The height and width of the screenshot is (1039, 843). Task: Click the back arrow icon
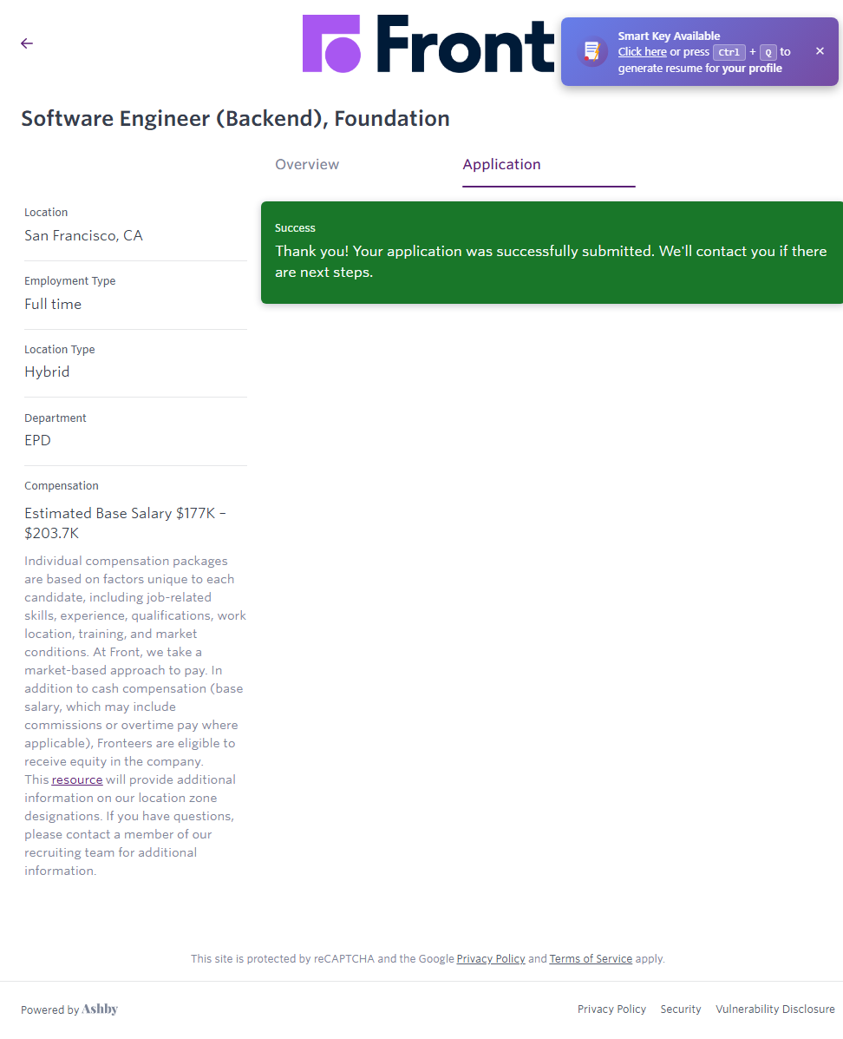coord(27,43)
